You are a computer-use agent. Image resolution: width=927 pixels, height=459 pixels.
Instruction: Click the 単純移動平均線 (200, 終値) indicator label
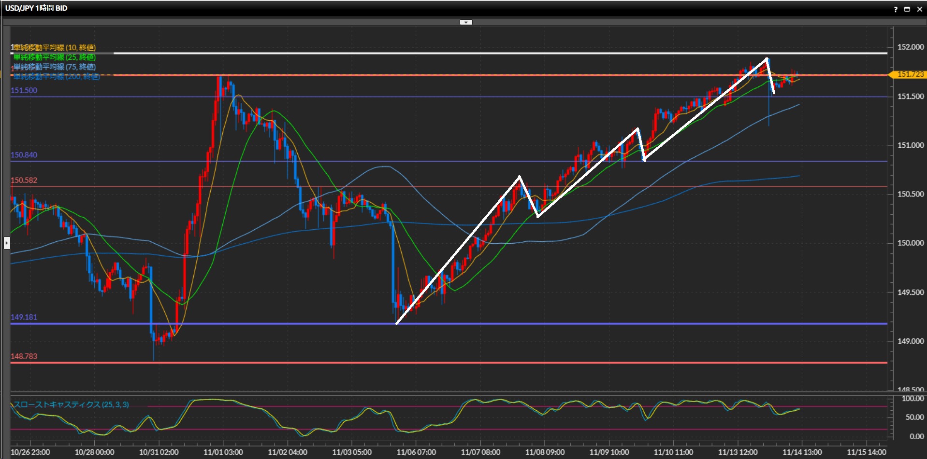pos(56,76)
